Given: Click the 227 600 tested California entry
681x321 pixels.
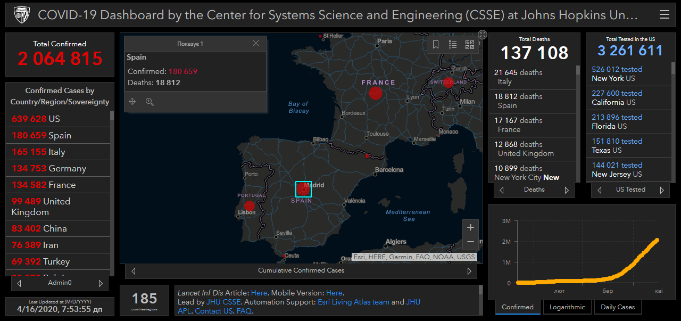Looking at the screenshot, I should (629, 98).
